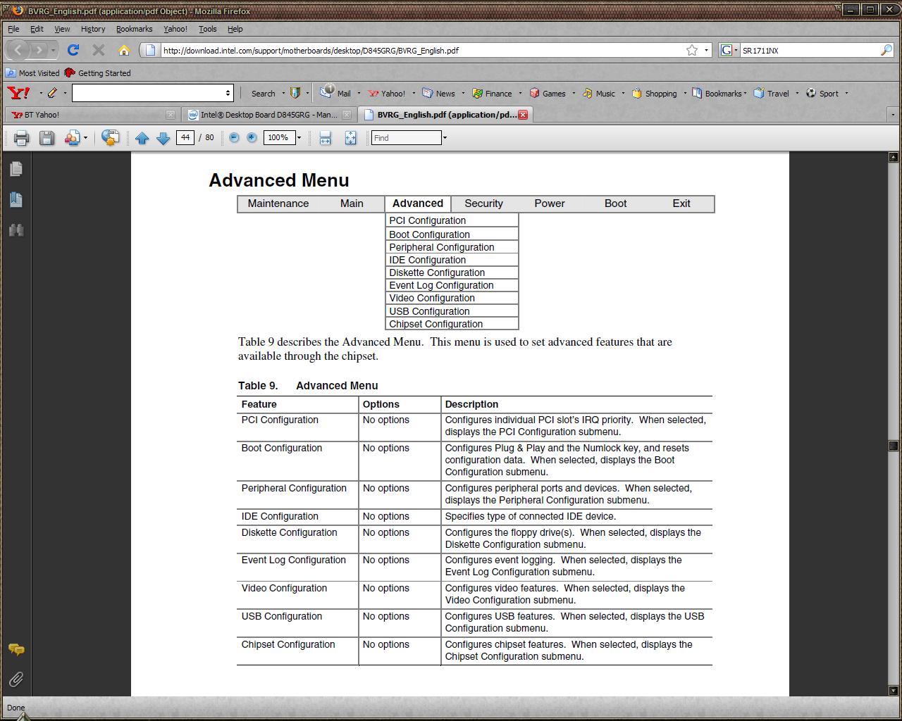Open the Comments panel icon
Viewport: 902px width, 721px height.
(x=16, y=649)
